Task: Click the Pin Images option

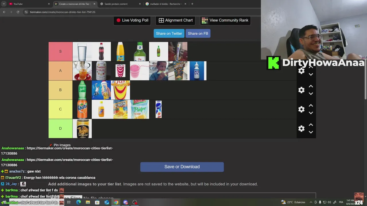Action: (x=60, y=145)
